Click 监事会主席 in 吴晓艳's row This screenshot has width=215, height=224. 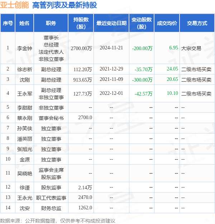(51, 170)
